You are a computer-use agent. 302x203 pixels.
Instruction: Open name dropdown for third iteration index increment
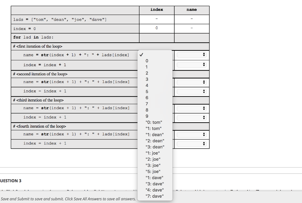(192, 118)
